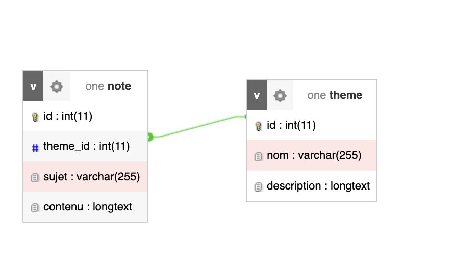This screenshot has width=454, height=270.
Task: Select the theme_id : int(11) column
Action: coord(86,147)
